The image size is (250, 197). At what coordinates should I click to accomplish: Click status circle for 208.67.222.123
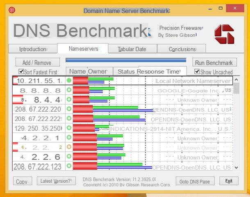pyautogui.click(x=69, y=166)
